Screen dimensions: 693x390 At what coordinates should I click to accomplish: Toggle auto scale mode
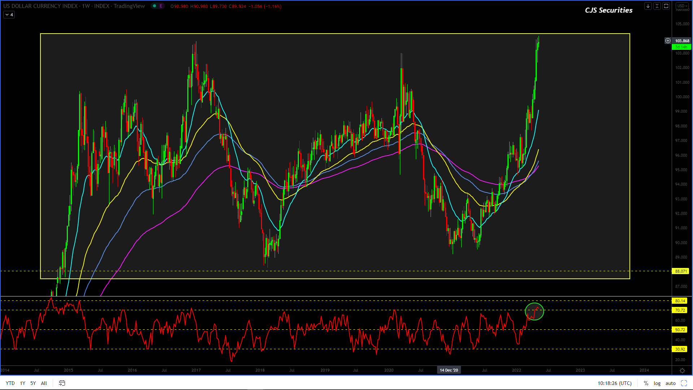pos(670,383)
